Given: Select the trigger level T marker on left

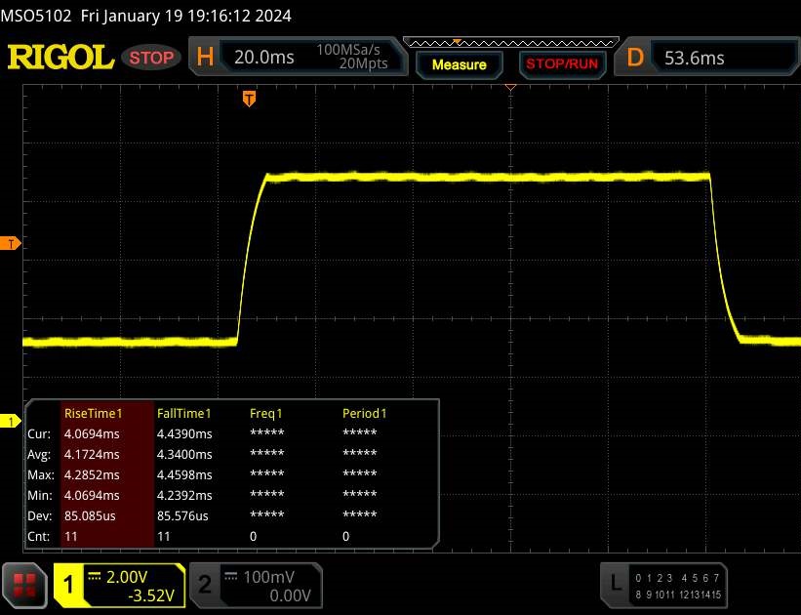Looking at the screenshot, I should pos(11,244).
